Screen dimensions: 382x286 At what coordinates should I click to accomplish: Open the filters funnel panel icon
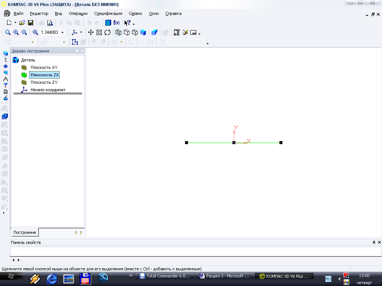pos(6,85)
